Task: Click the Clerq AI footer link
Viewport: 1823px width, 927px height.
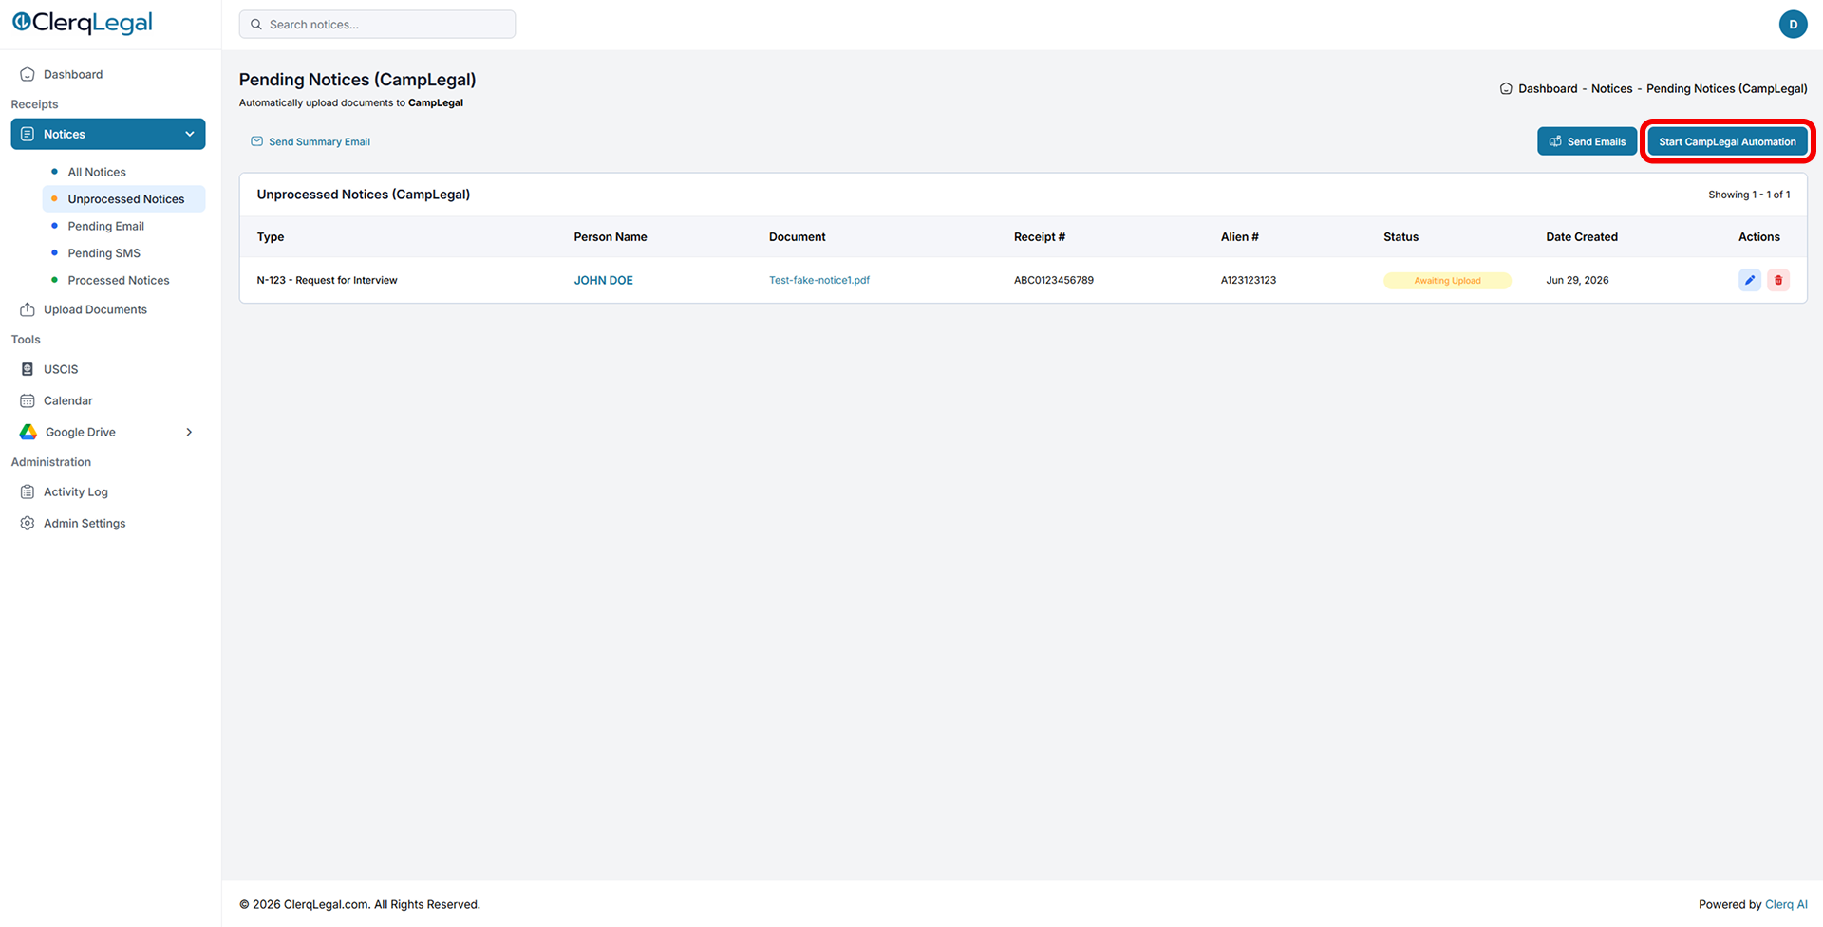Action: [x=1786, y=904]
